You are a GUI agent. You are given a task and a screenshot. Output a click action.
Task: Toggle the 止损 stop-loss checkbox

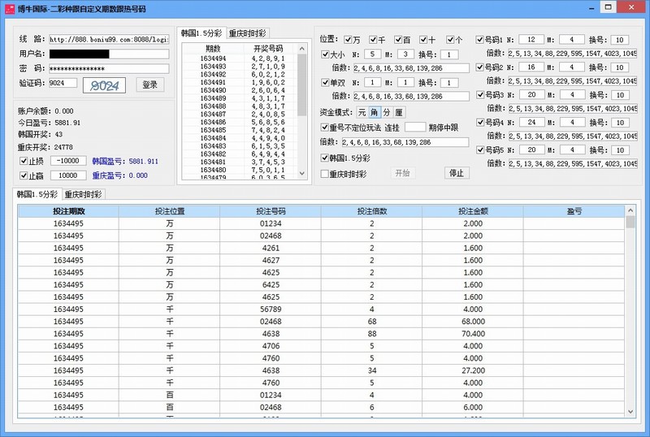click(24, 161)
